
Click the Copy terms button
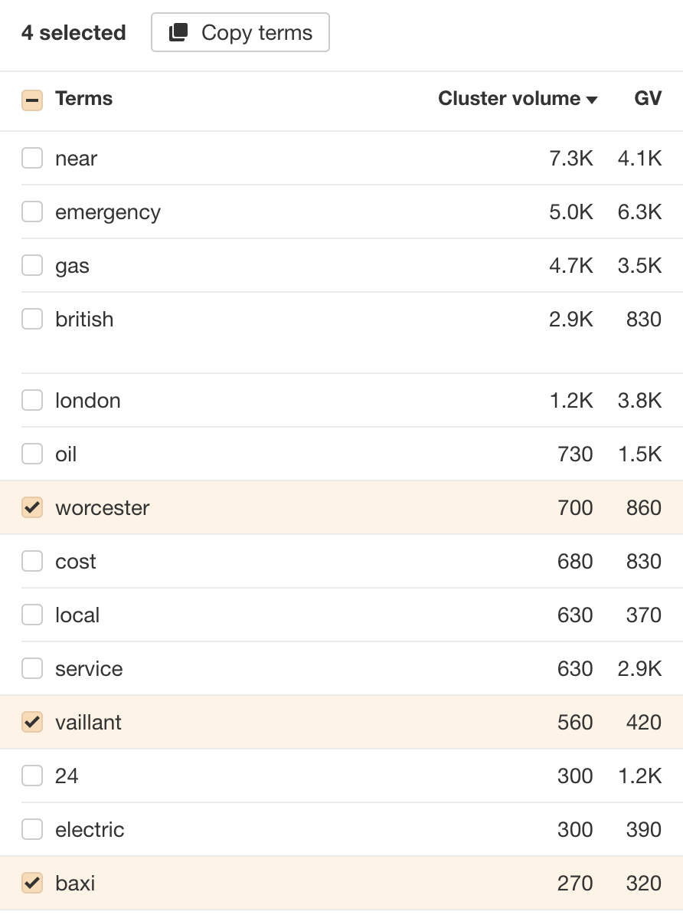coord(240,33)
